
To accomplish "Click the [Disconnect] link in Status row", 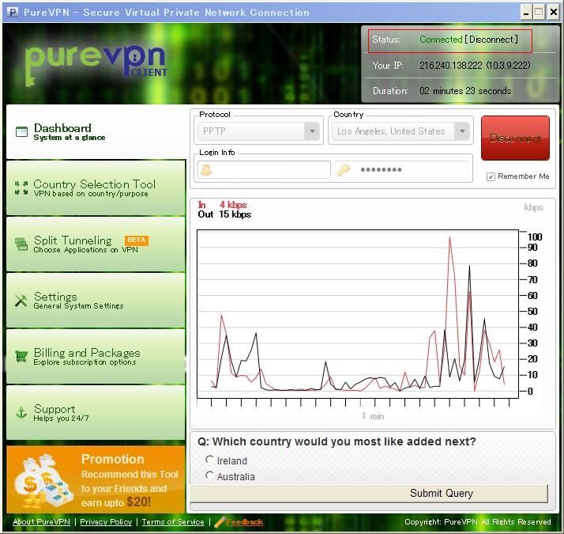I will (491, 40).
